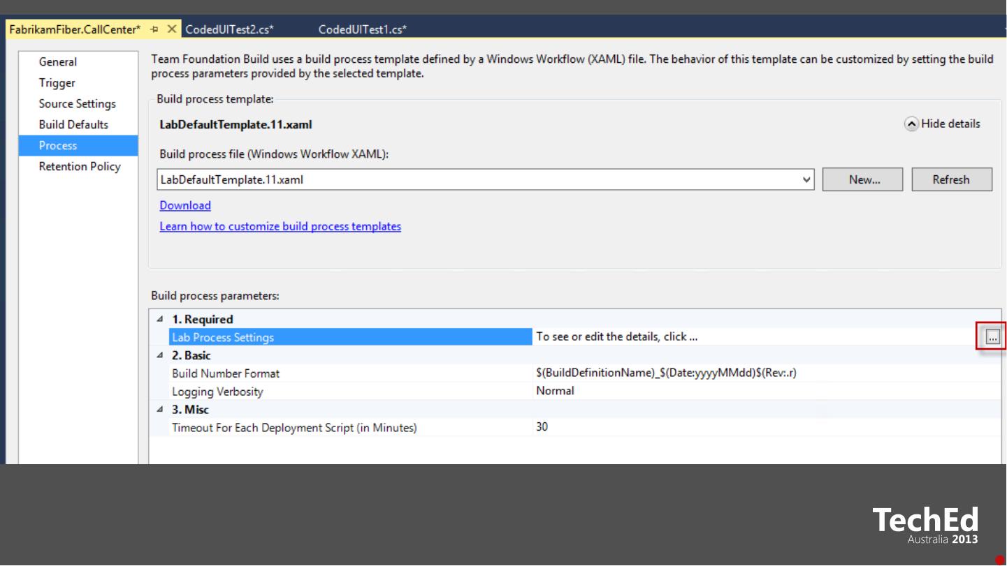The width and height of the screenshot is (1007, 566).
Task: Open the Download link
Action: tap(184, 205)
